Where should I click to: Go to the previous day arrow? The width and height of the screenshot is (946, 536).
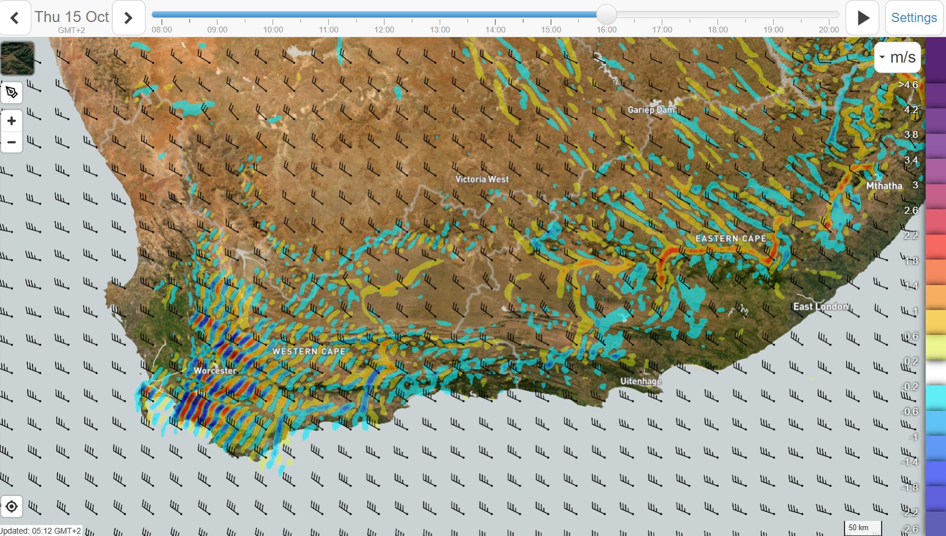click(x=15, y=18)
